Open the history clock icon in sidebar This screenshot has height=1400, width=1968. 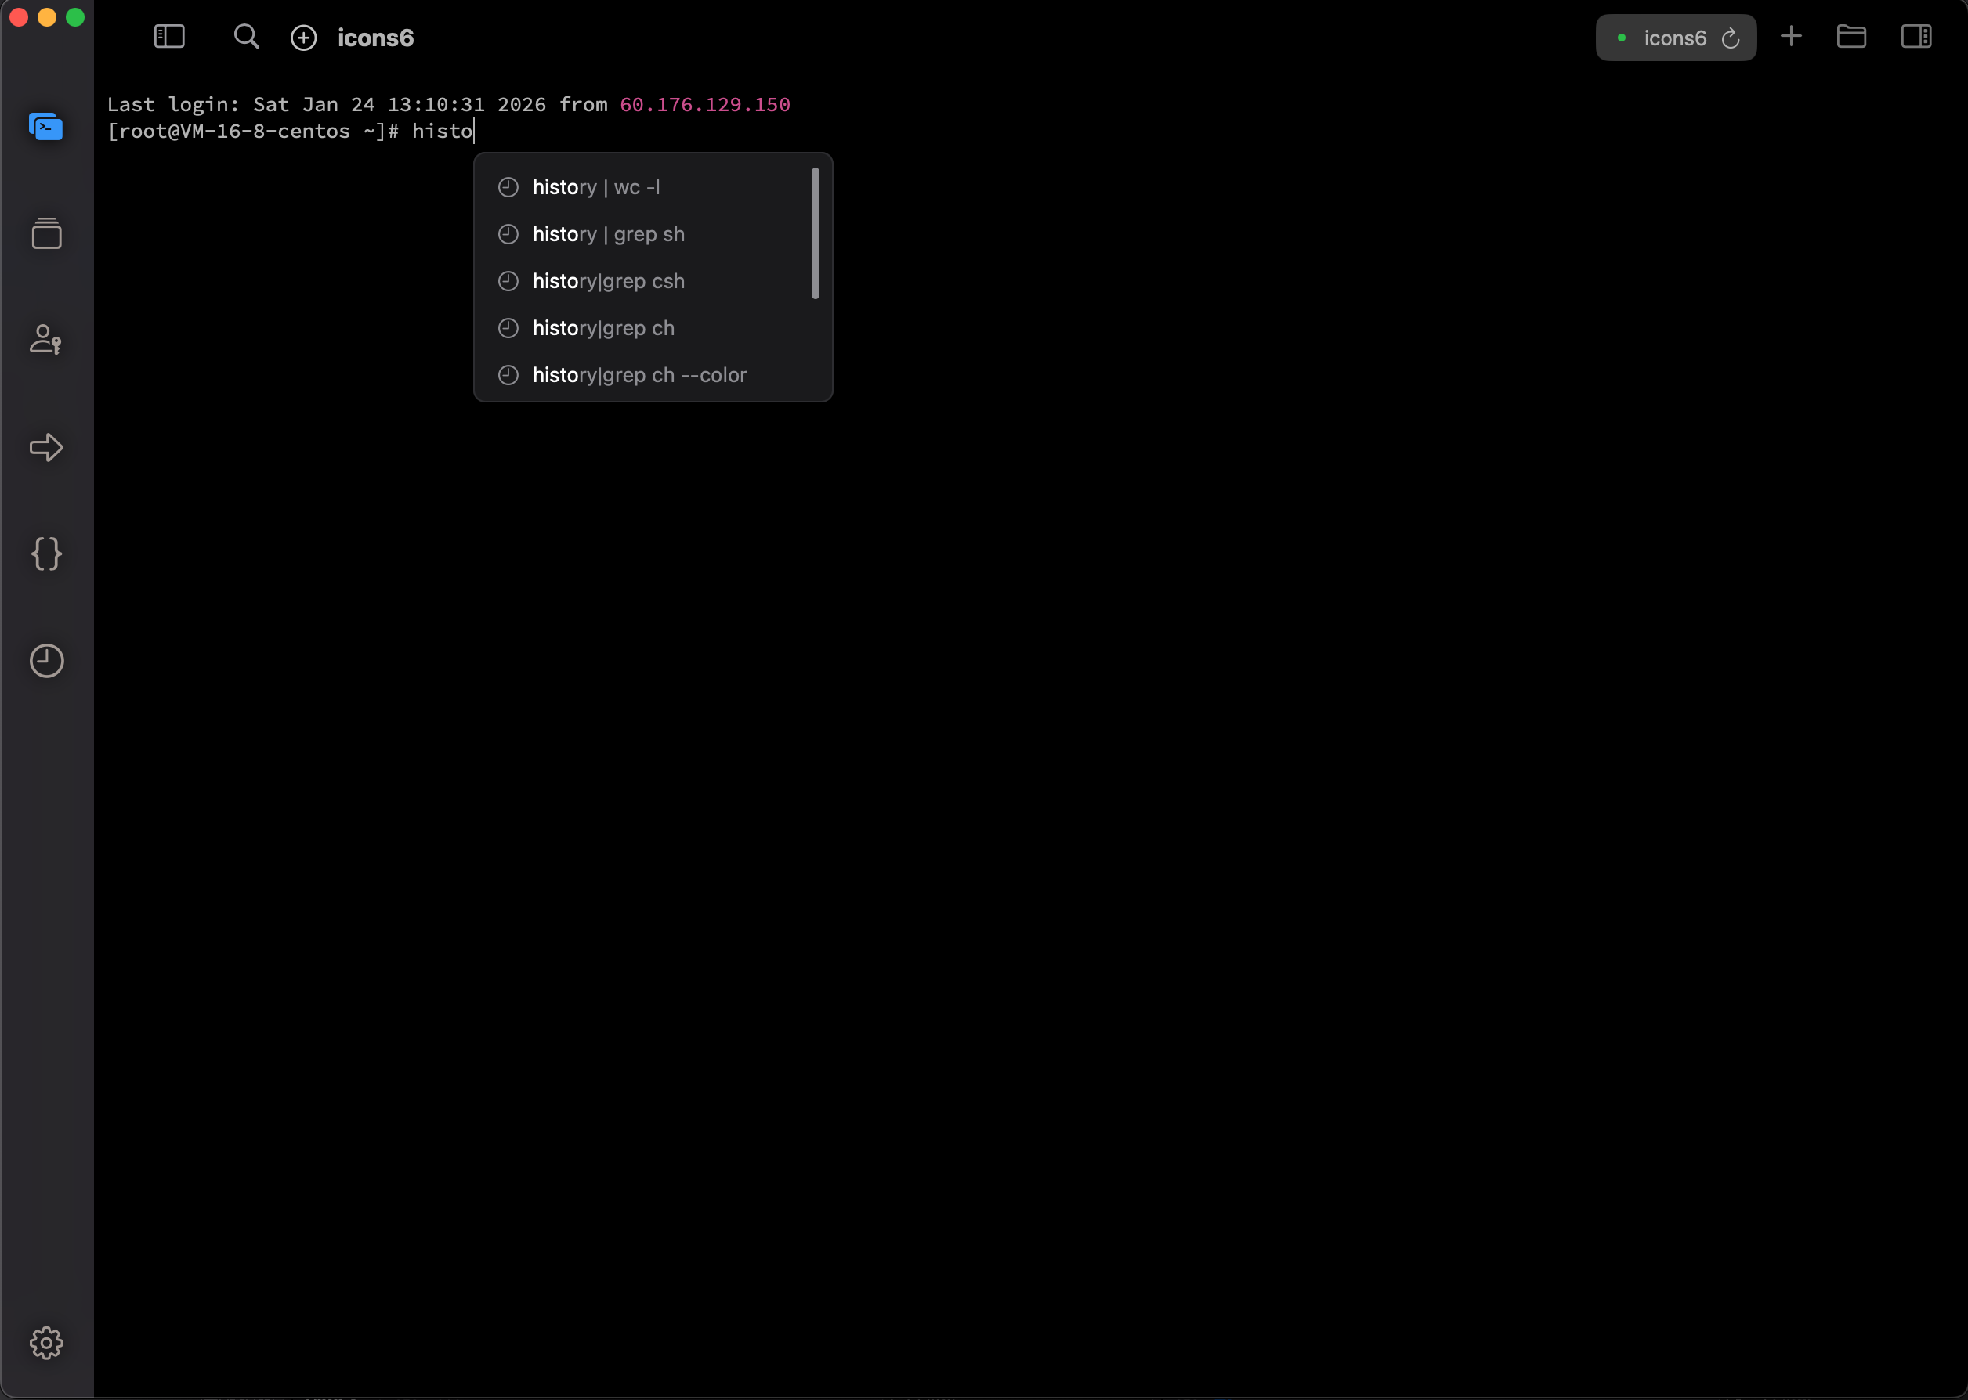click(46, 661)
